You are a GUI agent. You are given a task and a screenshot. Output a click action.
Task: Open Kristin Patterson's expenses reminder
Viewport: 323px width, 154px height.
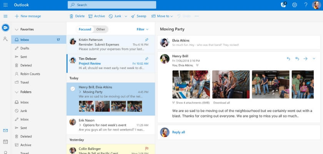tap(111, 45)
